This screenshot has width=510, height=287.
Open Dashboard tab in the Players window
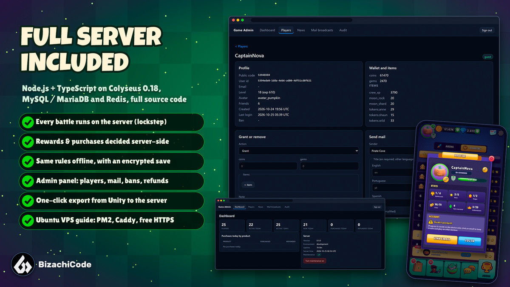(267, 30)
